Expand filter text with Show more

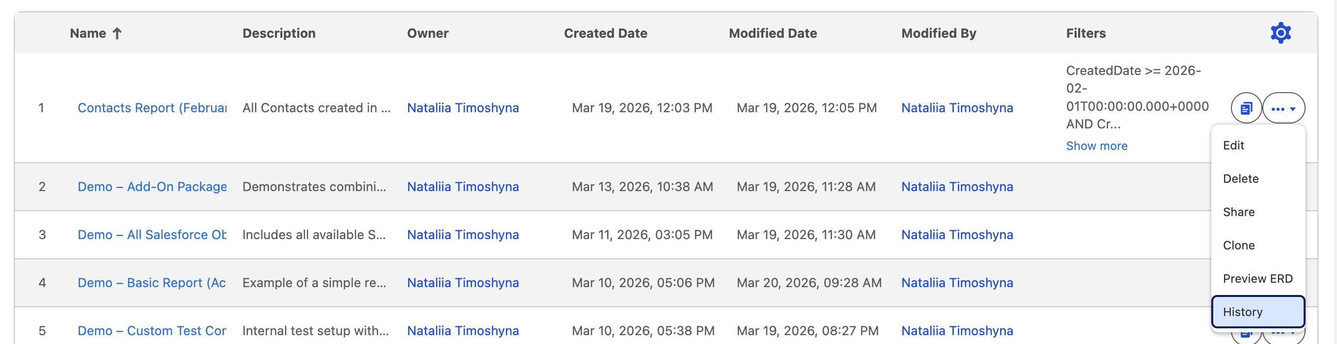[1096, 146]
